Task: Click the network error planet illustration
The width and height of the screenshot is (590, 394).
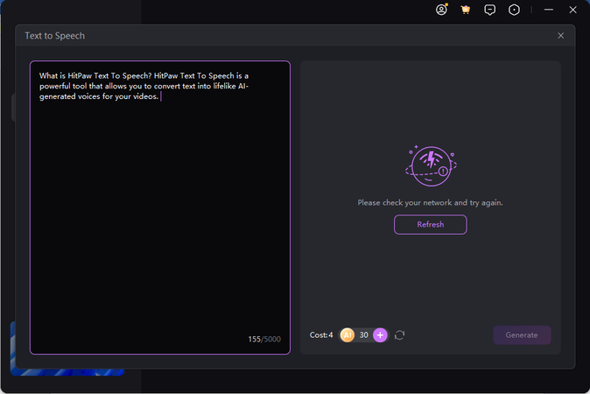Action: pos(431,166)
